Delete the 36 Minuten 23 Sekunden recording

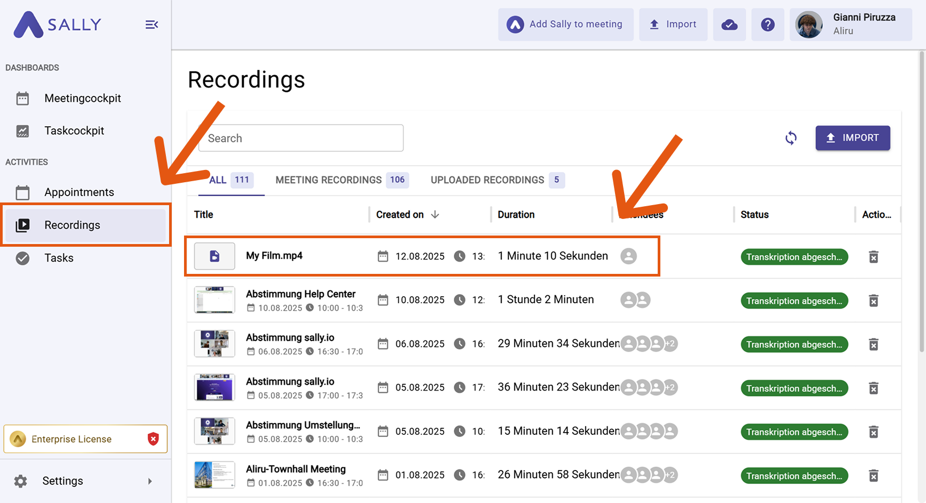click(x=873, y=388)
